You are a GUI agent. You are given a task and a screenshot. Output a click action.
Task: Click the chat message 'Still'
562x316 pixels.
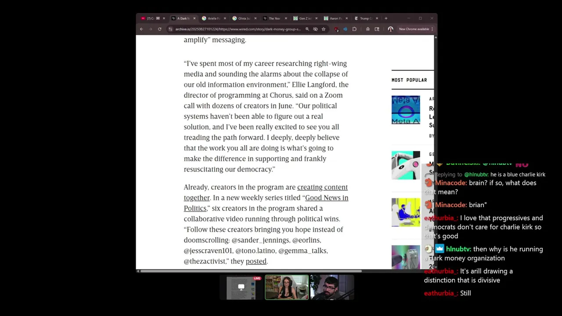(x=465, y=293)
